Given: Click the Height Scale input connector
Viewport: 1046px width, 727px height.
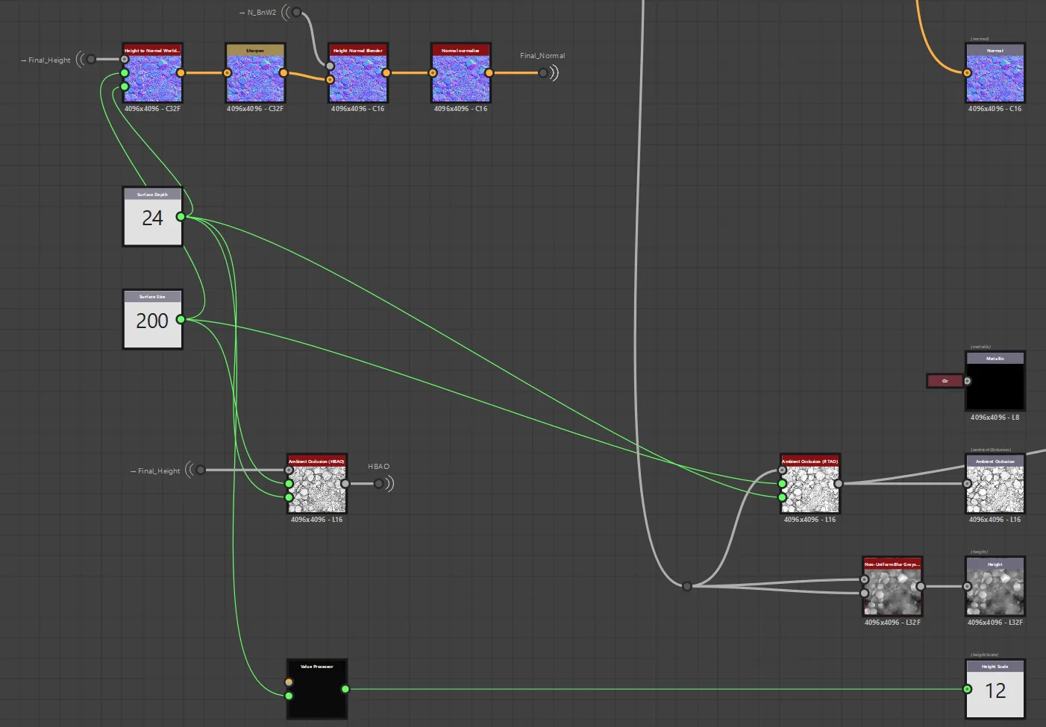Looking at the screenshot, I should pos(968,689).
